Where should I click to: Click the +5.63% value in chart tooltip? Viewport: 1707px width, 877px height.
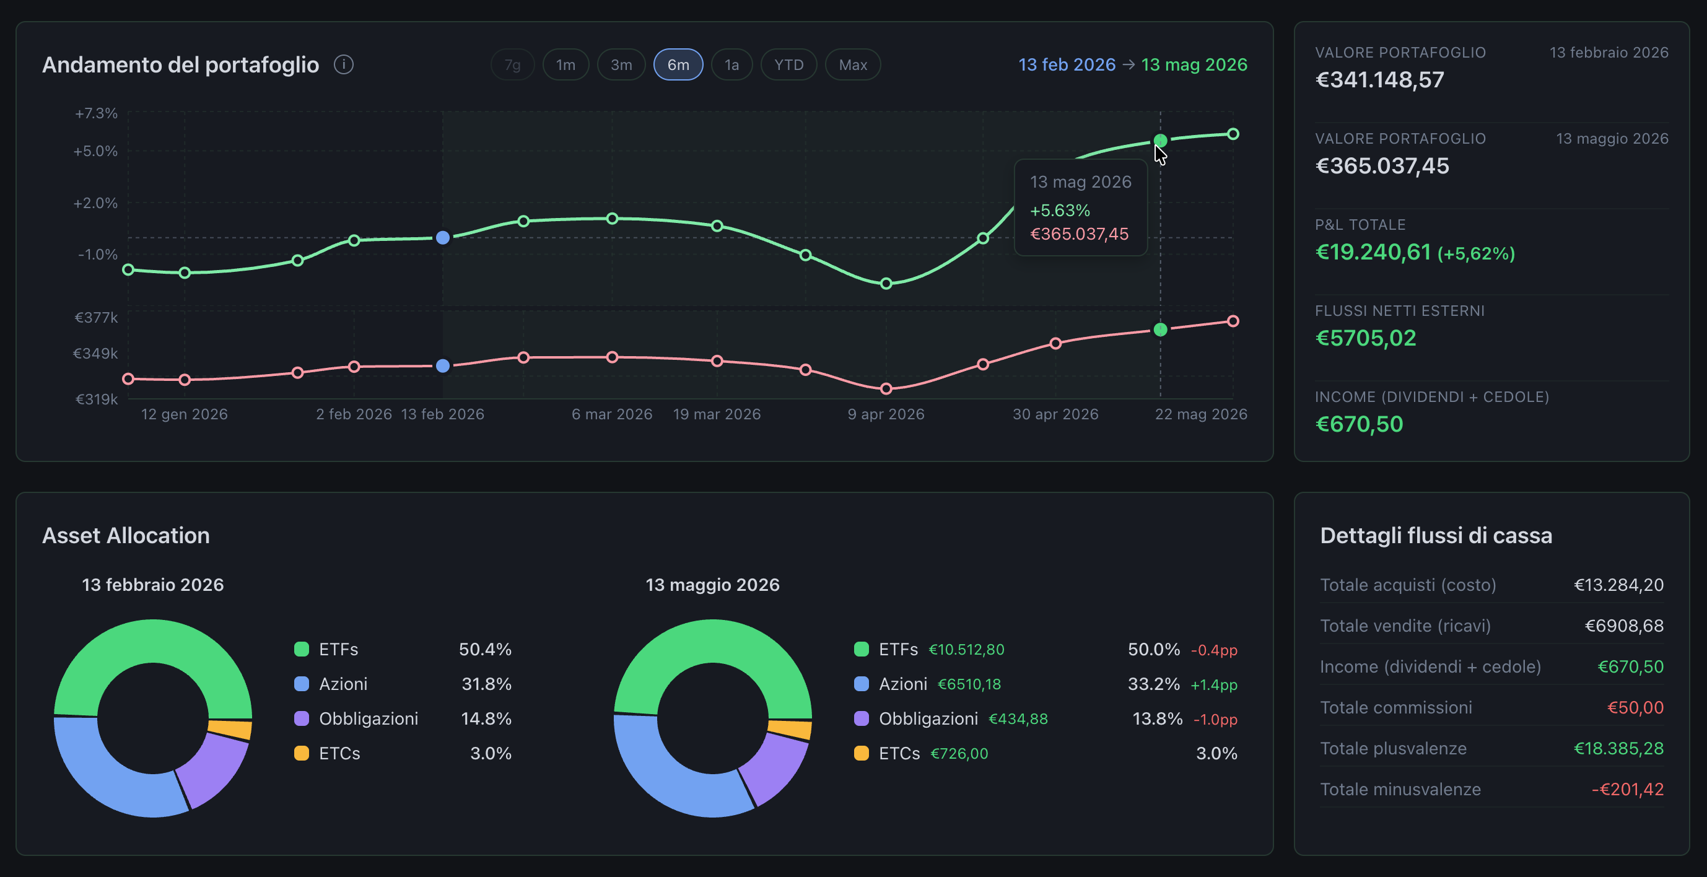coord(1060,211)
